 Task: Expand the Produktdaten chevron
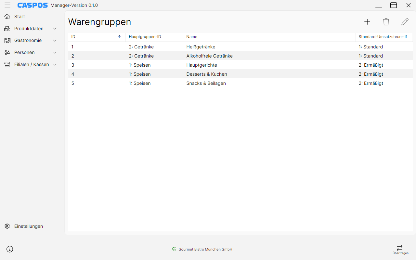click(x=55, y=29)
